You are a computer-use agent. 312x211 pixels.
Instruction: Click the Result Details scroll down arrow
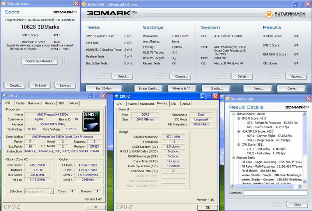click(x=305, y=182)
